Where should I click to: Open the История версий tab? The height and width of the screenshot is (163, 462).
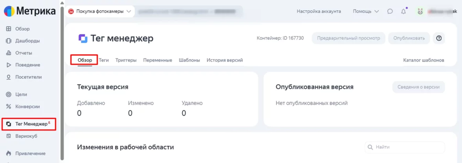225,60
